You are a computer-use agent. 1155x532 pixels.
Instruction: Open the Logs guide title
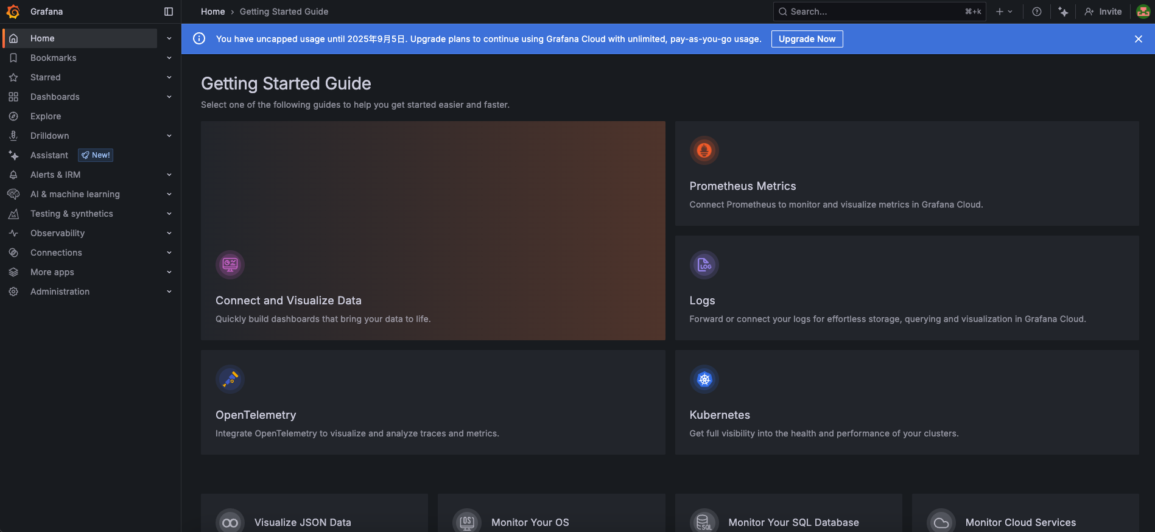pyautogui.click(x=702, y=301)
